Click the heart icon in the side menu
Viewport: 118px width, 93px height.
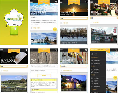pyautogui.click(x=92, y=86)
